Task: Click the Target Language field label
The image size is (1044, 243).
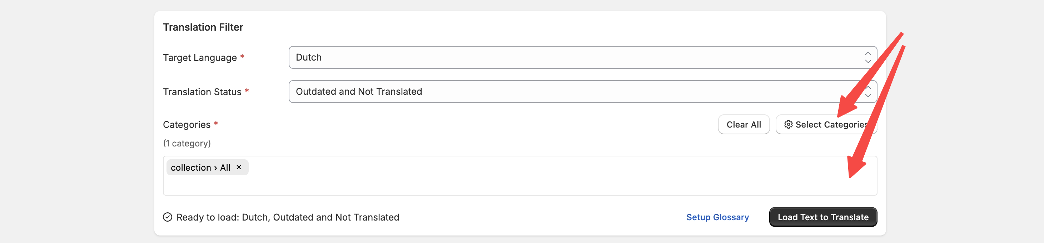Action: coord(200,58)
